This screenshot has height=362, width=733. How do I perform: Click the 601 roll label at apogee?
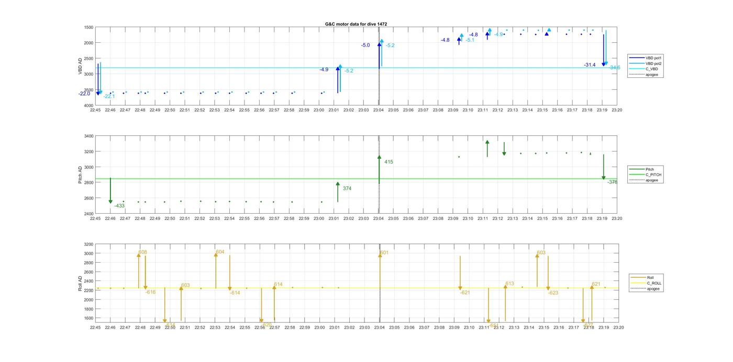coord(384,252)
